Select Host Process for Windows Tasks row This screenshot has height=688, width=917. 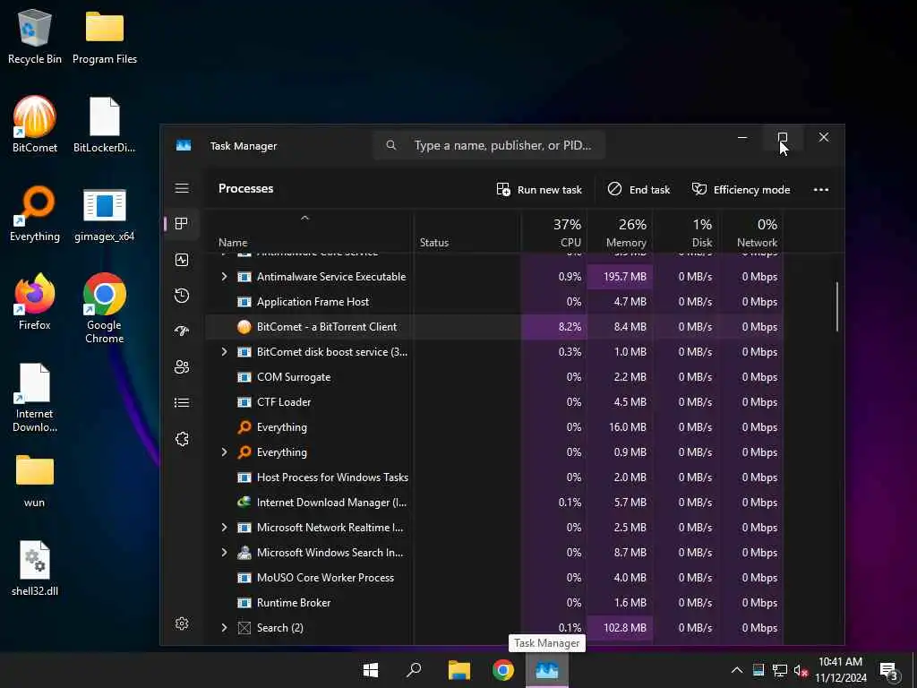(494, 477)
